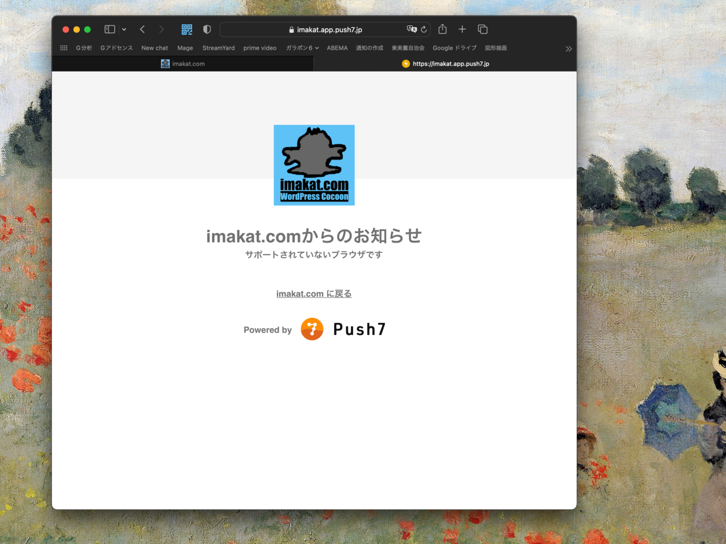Select the https://imakat.app.push7.jp tab
Screen dimensions: 726x544
point(445,64)
